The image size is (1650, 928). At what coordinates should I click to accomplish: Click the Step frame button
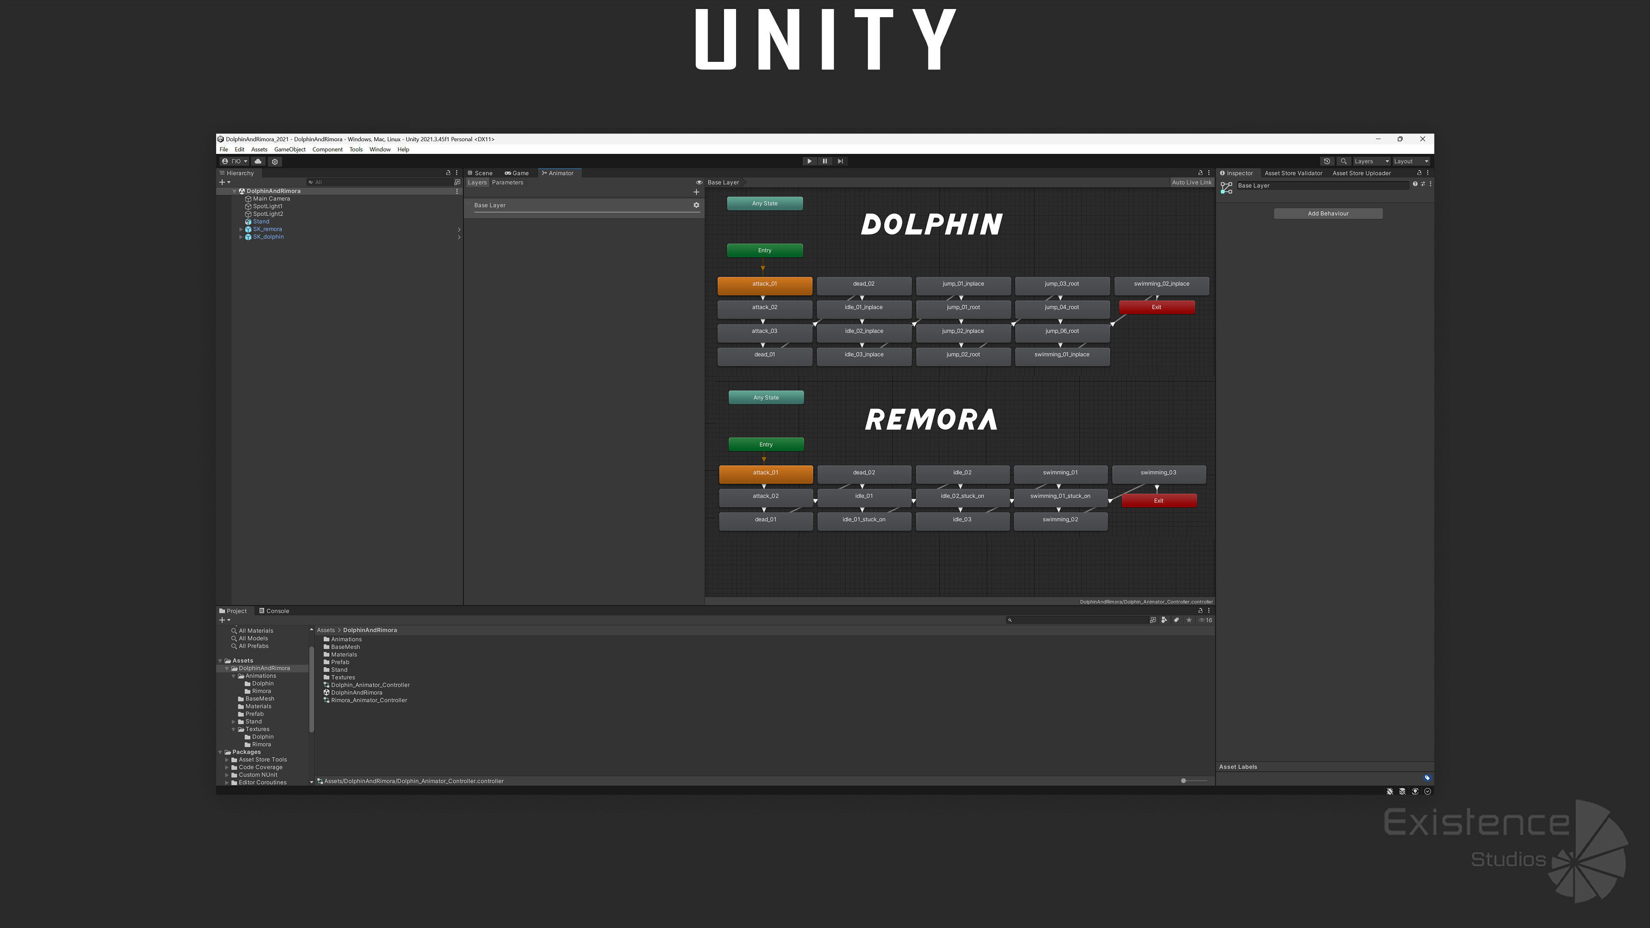tap(840, 162)
